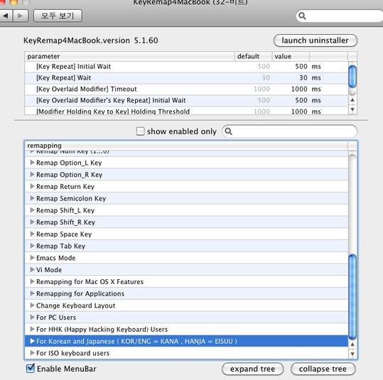The width and height of the screenshot is (383, 380).
Task: Expand Remap Tab Key
Action: pyautogui.click(x=32, y=246)
